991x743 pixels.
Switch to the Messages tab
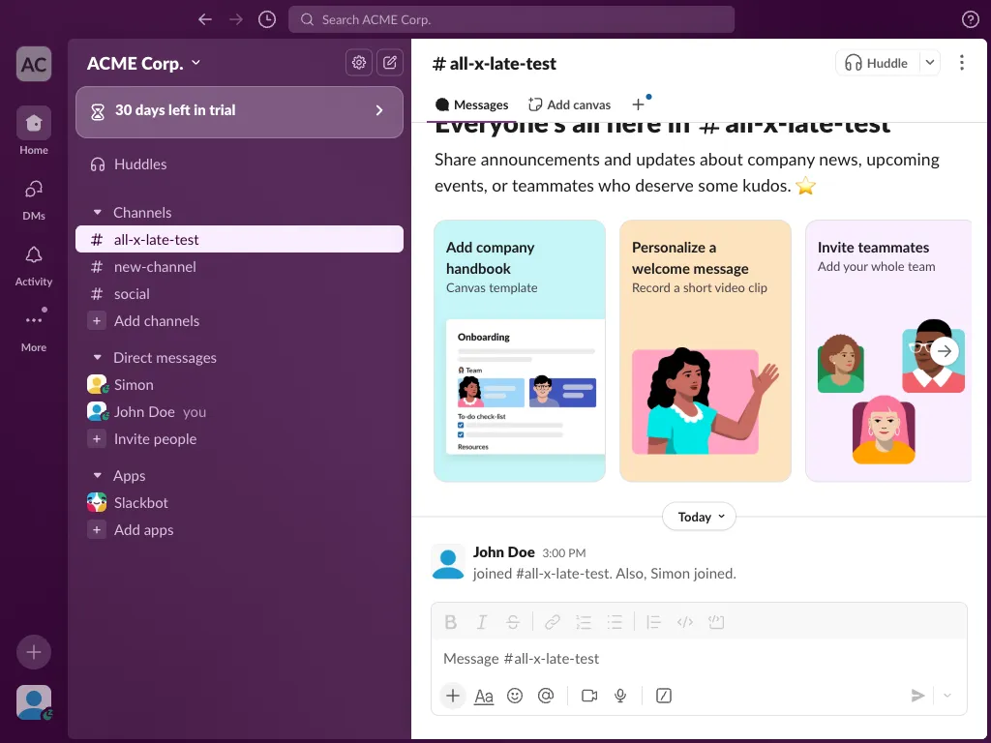tap(472, 104)
